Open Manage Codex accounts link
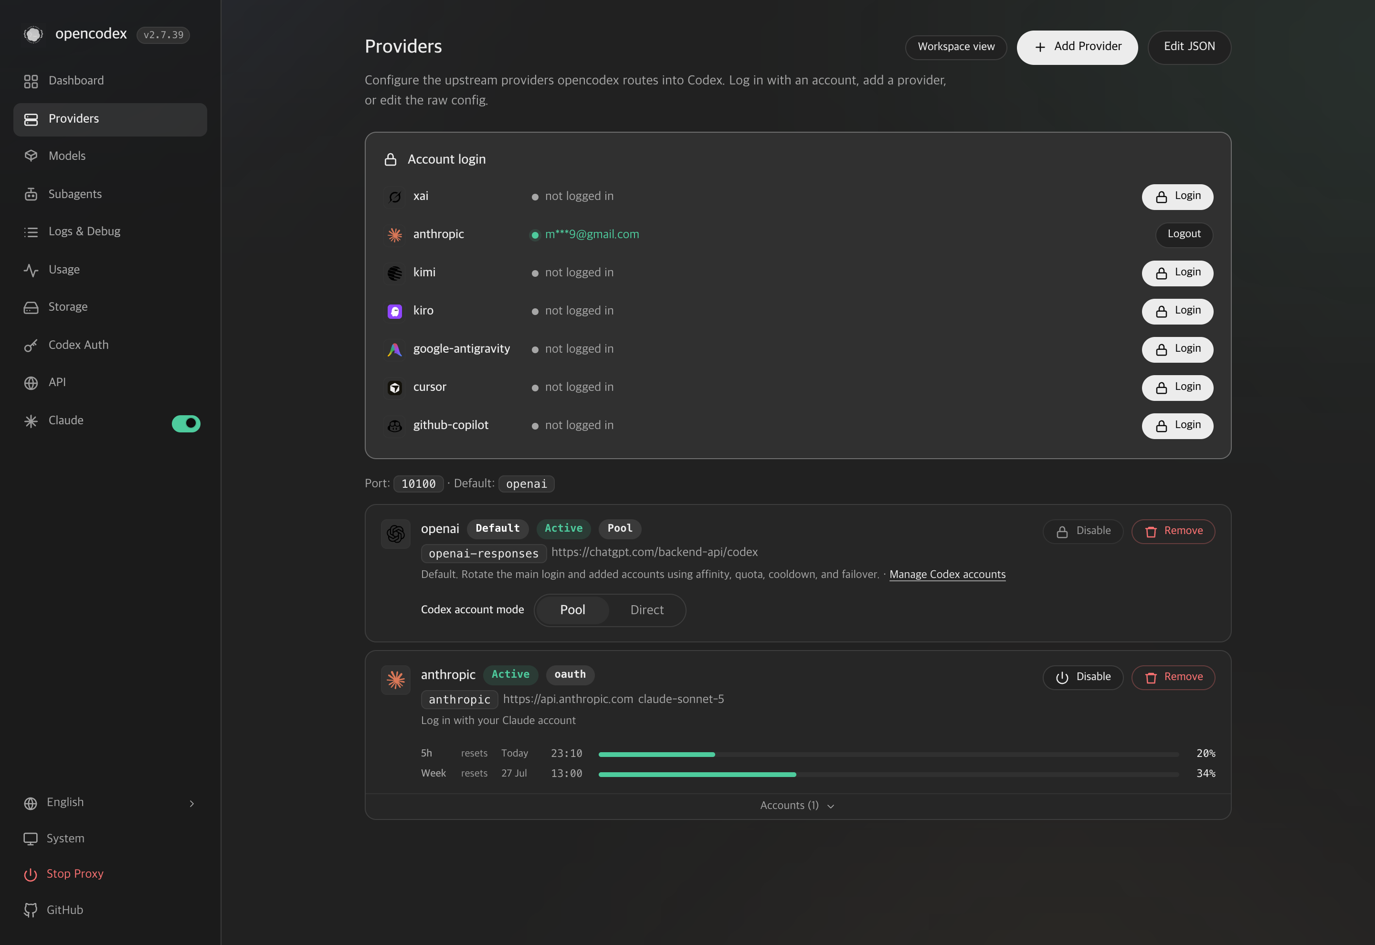Screen dimensions: 1375x945 (947, 574)
